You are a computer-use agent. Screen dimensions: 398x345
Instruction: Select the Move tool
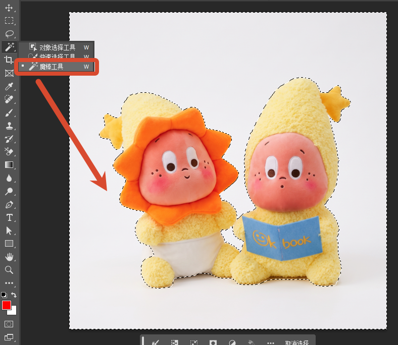coord(9,8)
